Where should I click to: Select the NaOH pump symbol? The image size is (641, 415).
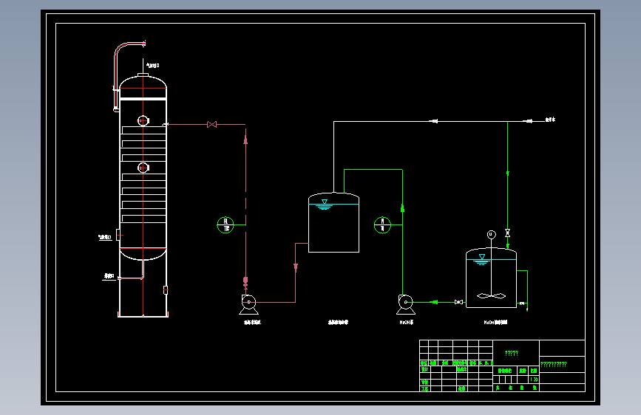(406, 305)
